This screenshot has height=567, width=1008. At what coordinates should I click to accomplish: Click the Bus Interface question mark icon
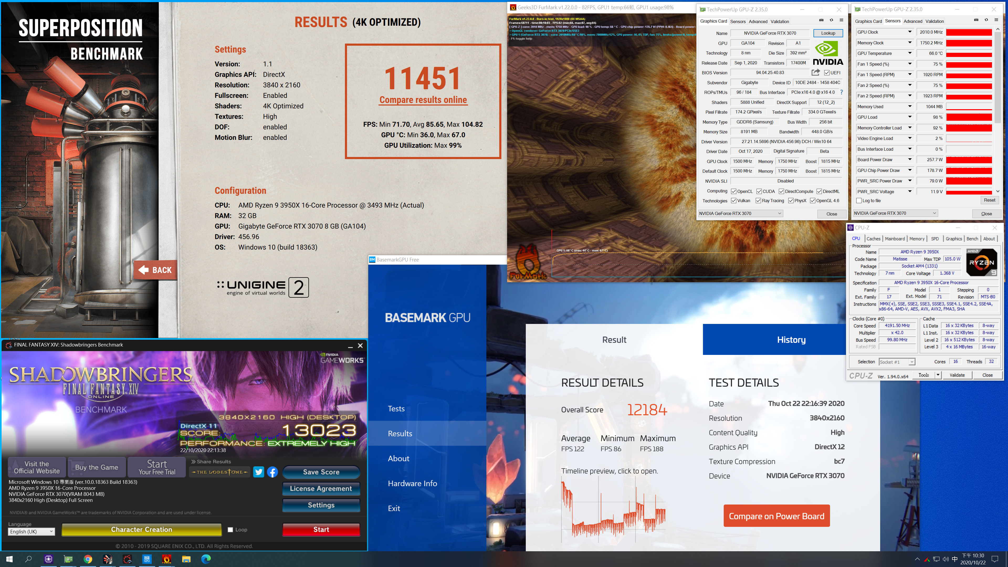841,92
